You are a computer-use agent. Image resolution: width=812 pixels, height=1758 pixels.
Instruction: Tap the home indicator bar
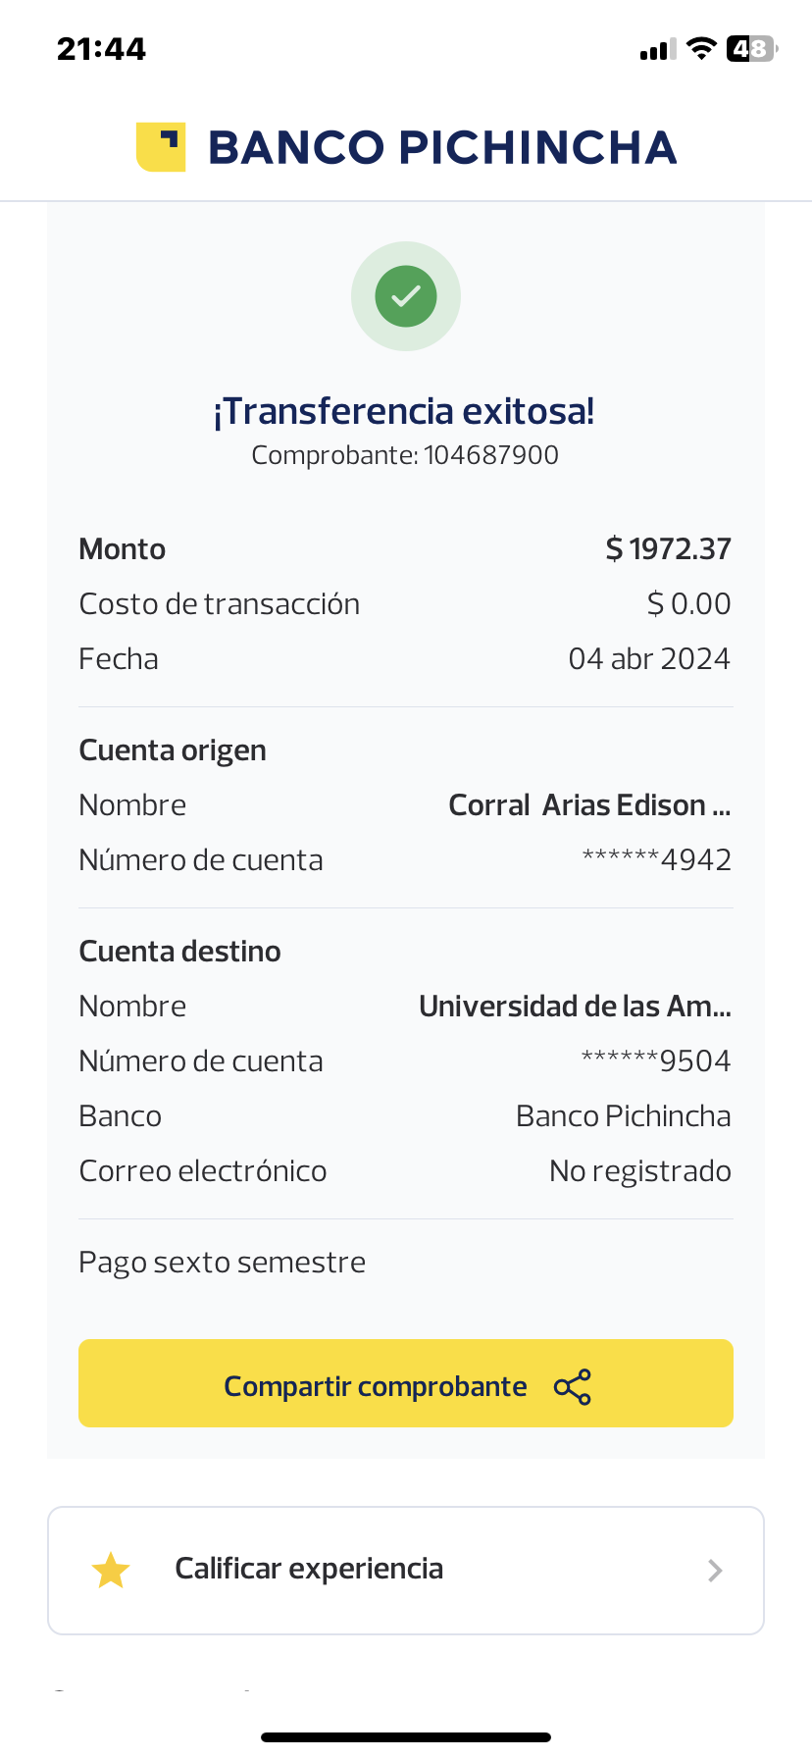pos(406,1736)
